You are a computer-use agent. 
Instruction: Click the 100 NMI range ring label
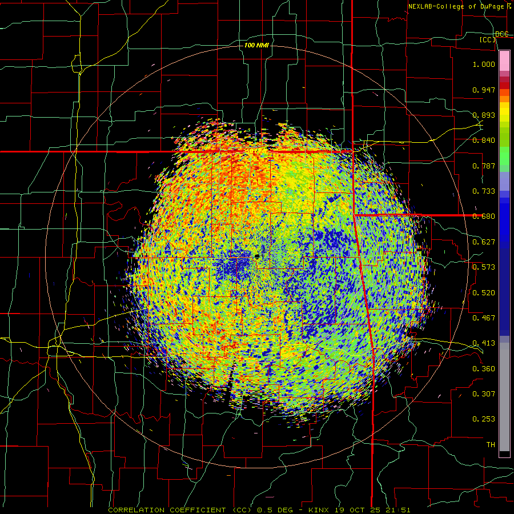click(x=256, y=45)
